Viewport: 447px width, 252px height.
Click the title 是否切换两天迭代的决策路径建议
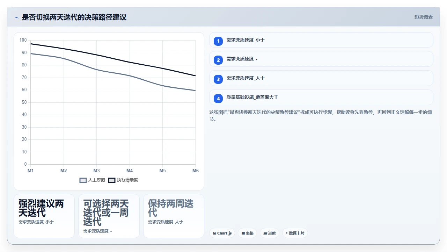pyautogui.click(x=74, y=17)
